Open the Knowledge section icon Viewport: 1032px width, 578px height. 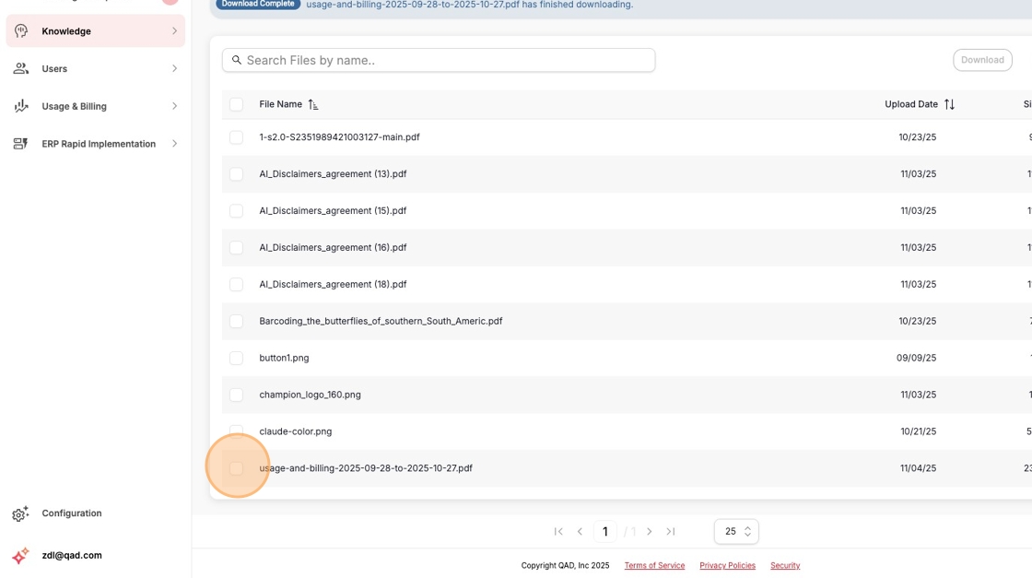[19, 30]
